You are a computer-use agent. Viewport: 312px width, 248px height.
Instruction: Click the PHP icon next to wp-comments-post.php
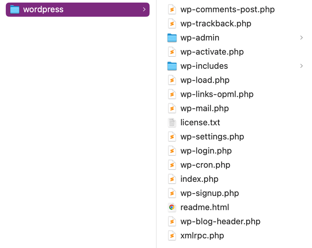pos(172,9)
